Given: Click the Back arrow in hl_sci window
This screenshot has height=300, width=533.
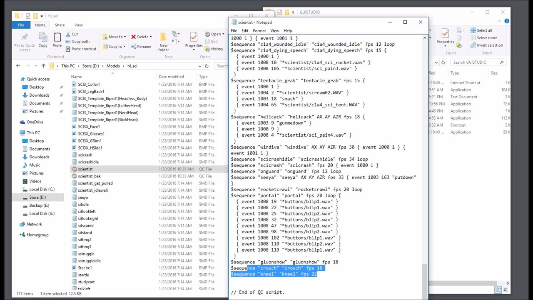Looking at the screenshot, I should coord(18,66).
